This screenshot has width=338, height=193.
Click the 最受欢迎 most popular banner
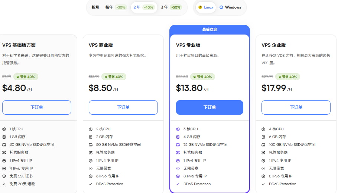209,30
